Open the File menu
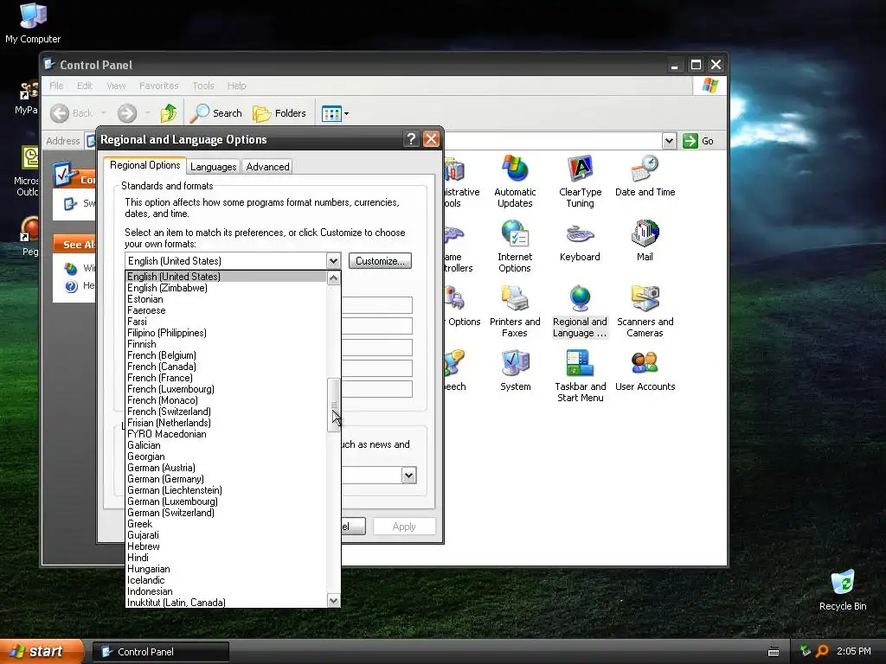 (x=56, y=86)
